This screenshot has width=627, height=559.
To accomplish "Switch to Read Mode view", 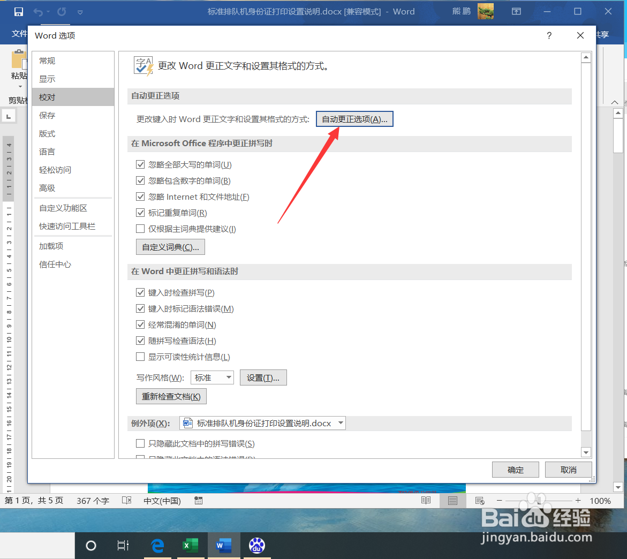I will (426, 501).
